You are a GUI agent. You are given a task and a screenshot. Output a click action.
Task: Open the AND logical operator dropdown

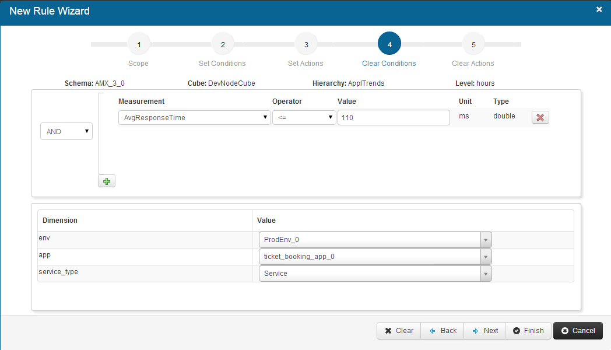pos(66,132)
